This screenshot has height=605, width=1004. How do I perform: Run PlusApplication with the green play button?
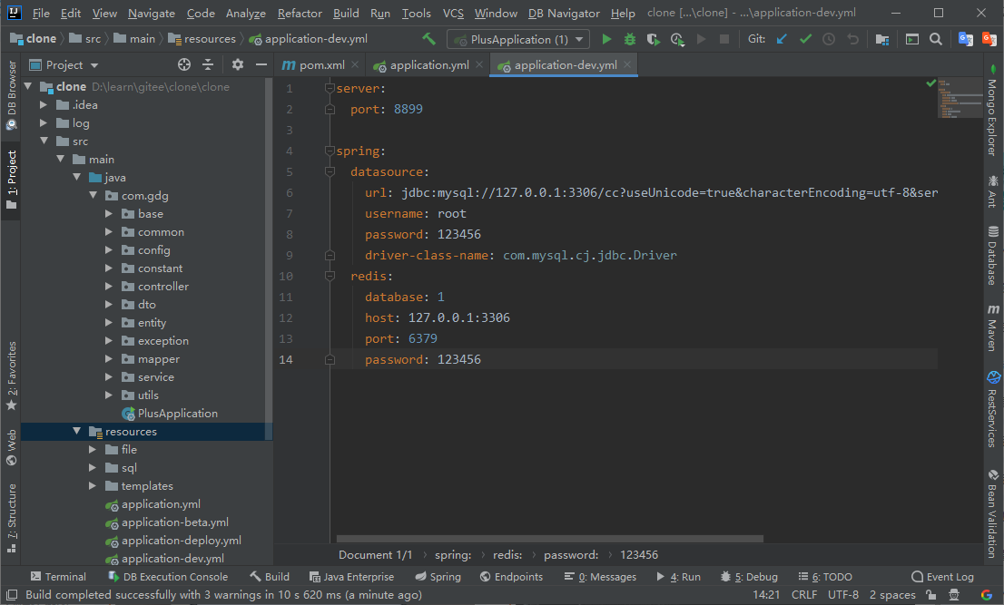(606, 39)
